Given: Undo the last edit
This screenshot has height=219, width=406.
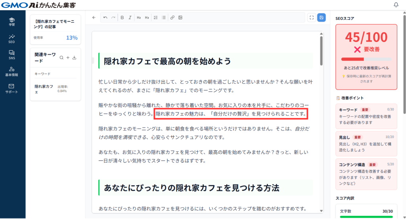Looking at the screenshot, I should tap(105, 17).
